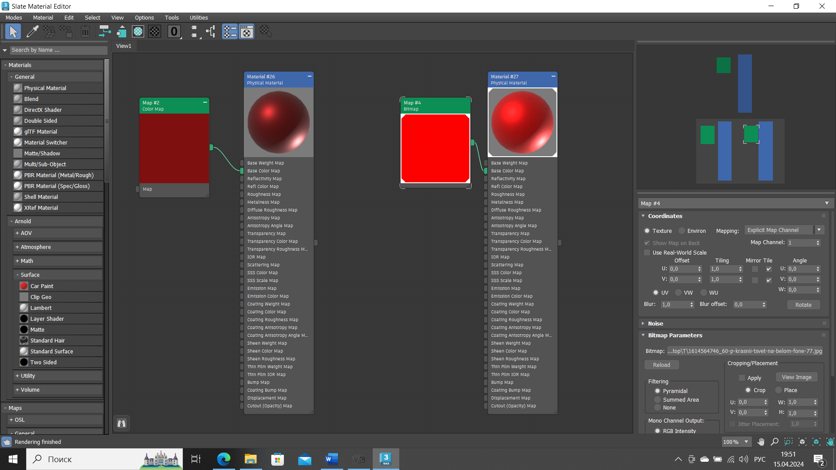The width and height of the screenshot is (836, 470).
Task: Collapse Material #27 node with minus button
Action: click(553, 76)
